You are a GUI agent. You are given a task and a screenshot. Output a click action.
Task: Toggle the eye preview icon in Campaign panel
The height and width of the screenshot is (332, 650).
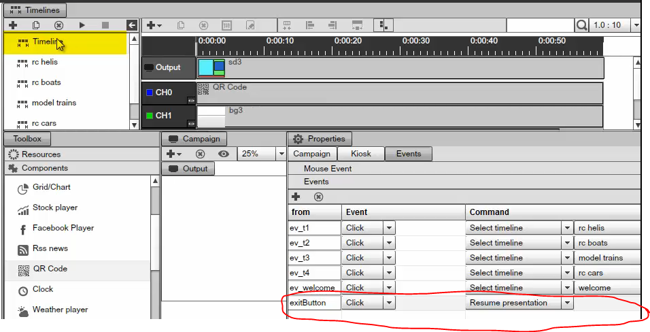[x=223, y=154]
